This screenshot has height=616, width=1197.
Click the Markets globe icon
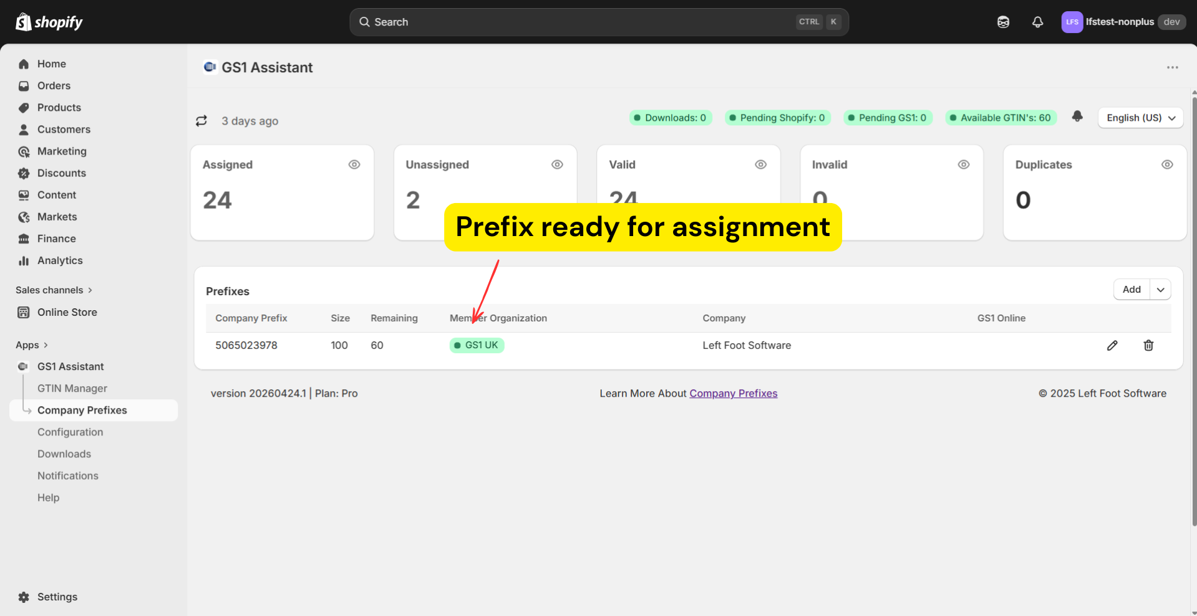point(24,217)
